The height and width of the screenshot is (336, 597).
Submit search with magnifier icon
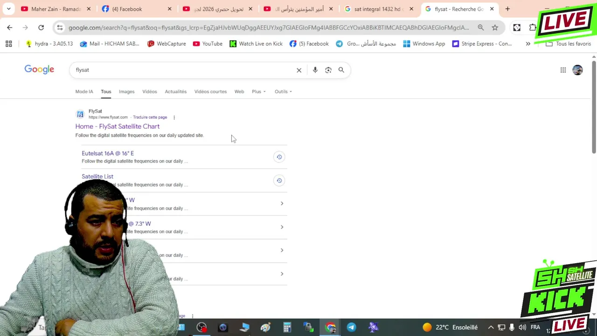(x=341, y=70)
